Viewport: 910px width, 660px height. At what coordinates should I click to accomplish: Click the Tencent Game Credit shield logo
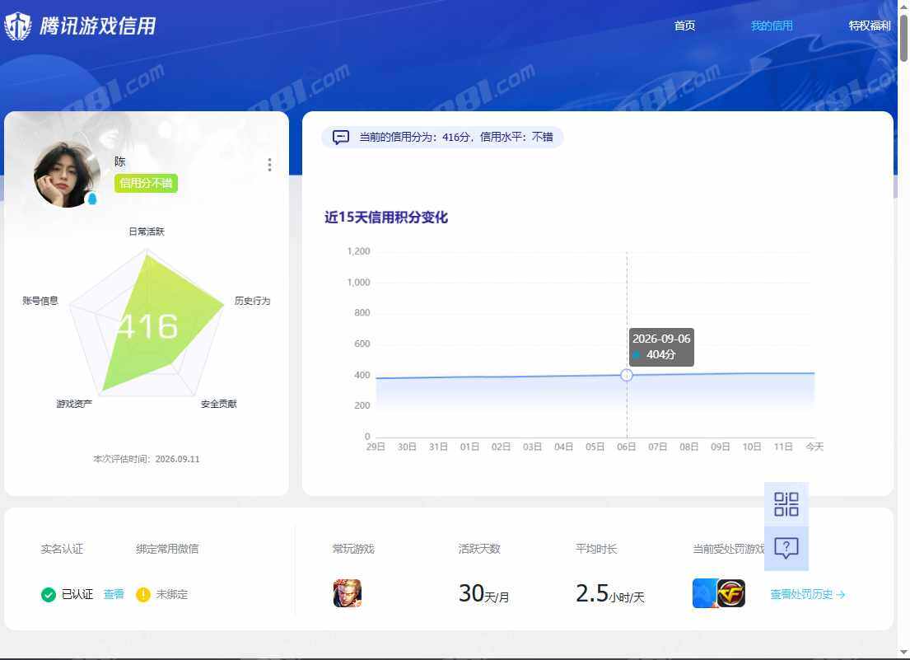(x=18, y=26)
